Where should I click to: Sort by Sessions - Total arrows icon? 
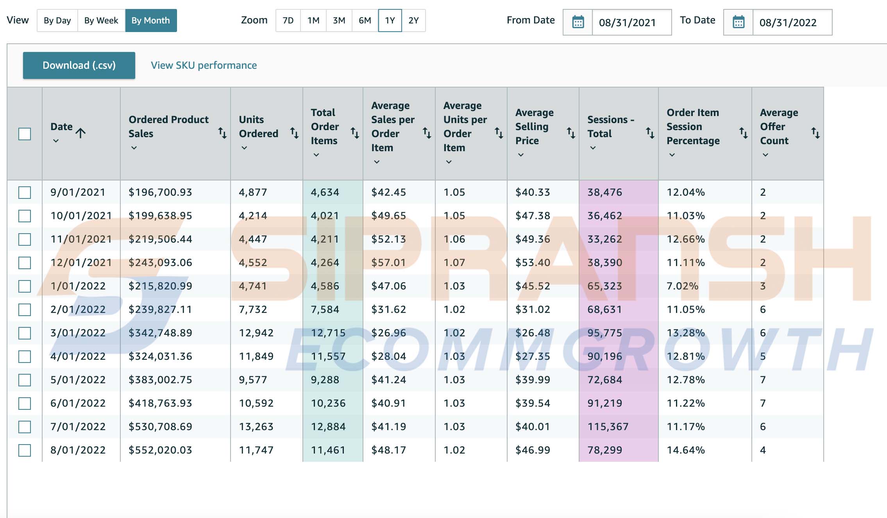pyautogui.click(x=650, y=133)
